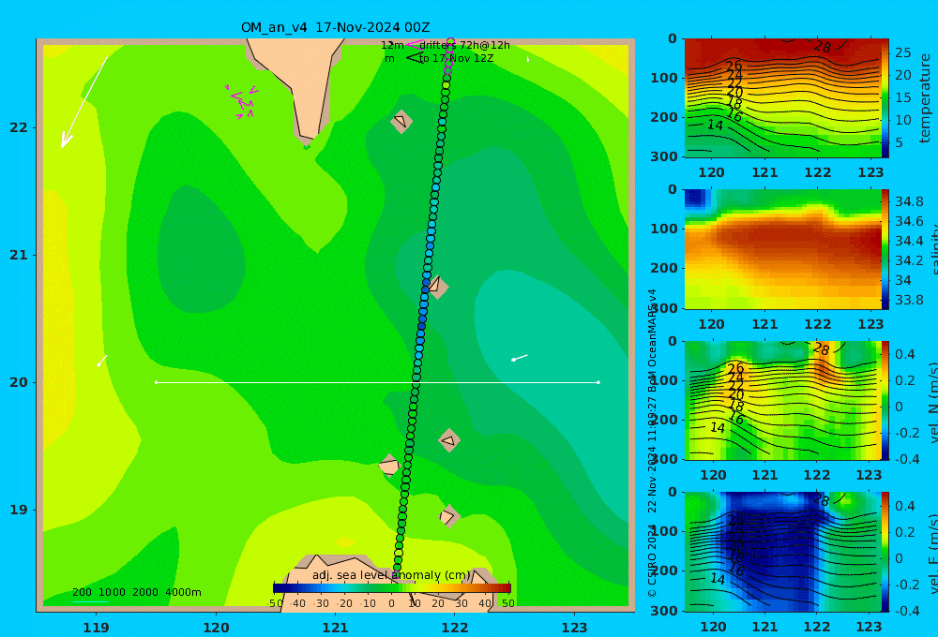
Task: Click the CSIRO BoM OceanMAPS copyright text
Action: point(652,443)
